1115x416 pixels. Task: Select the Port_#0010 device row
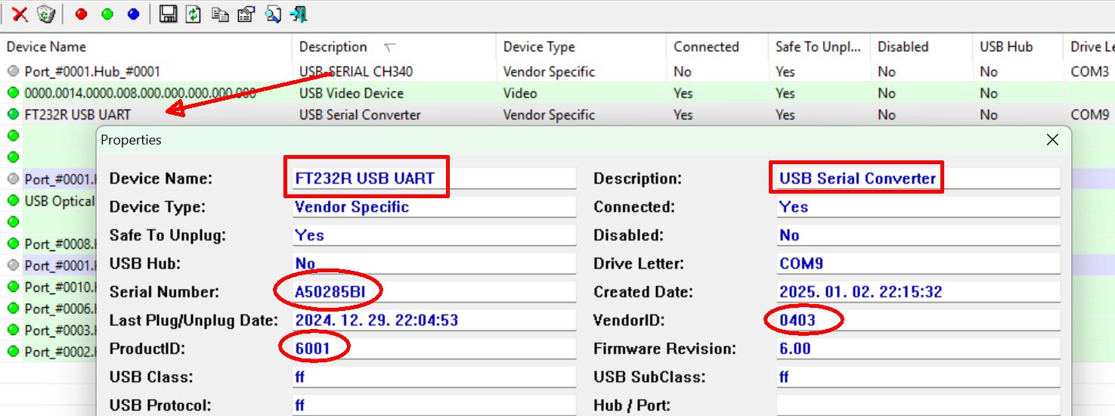[48, 287]
